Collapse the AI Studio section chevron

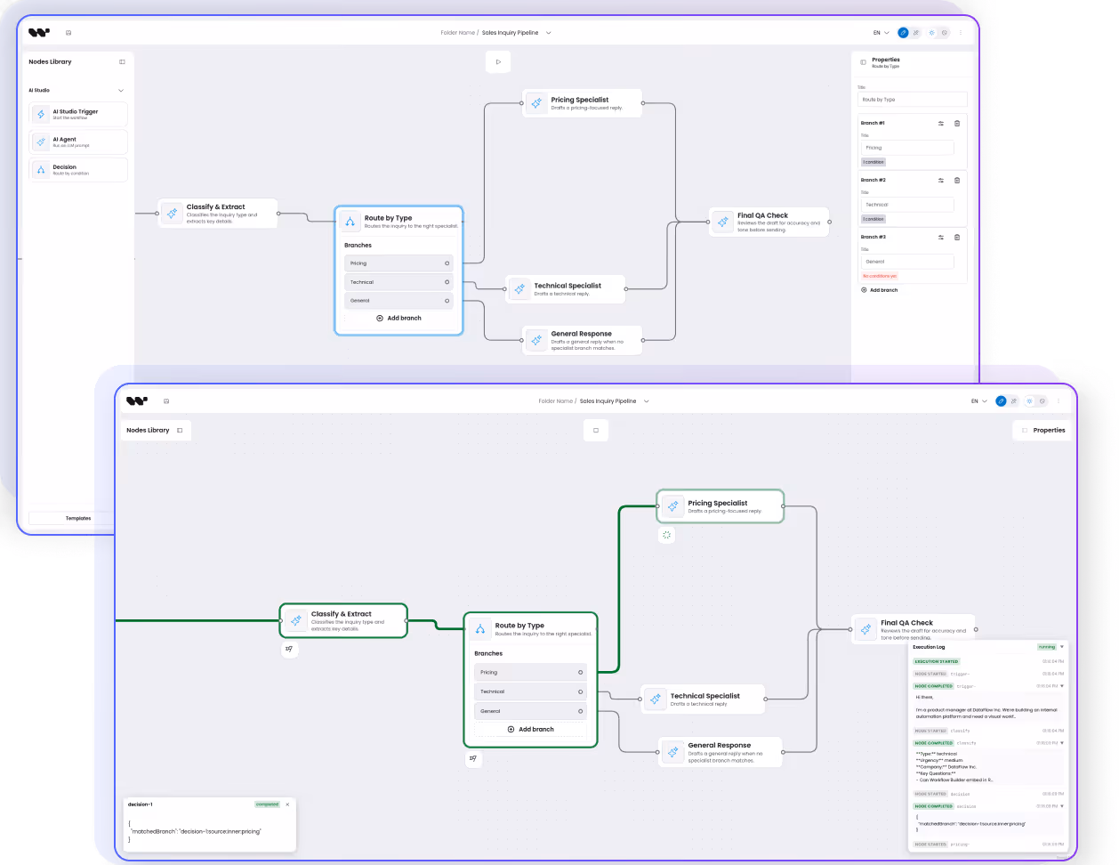[121, 90]
